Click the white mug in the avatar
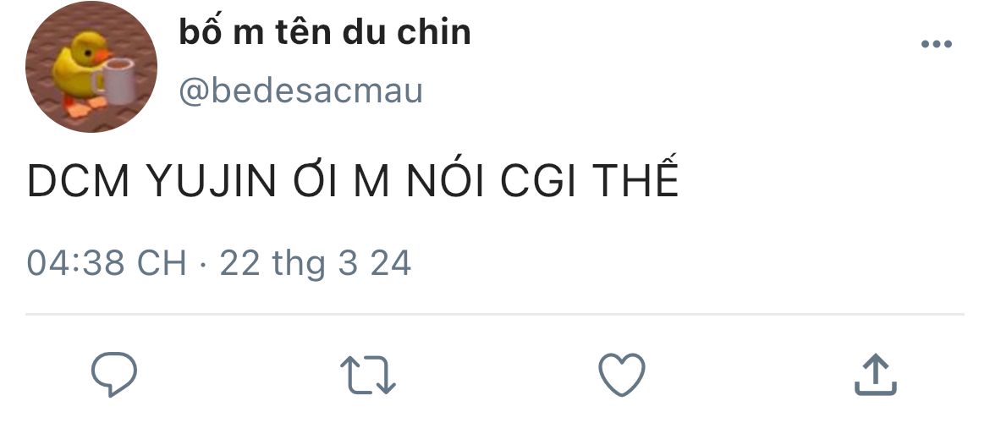 pos(116,80)
